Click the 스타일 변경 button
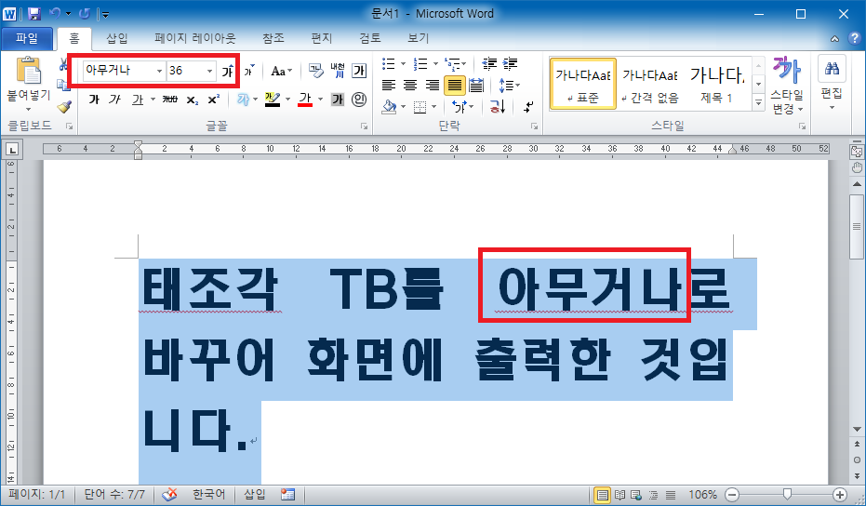This screenshot has width=866, height=506. (787, 85)
